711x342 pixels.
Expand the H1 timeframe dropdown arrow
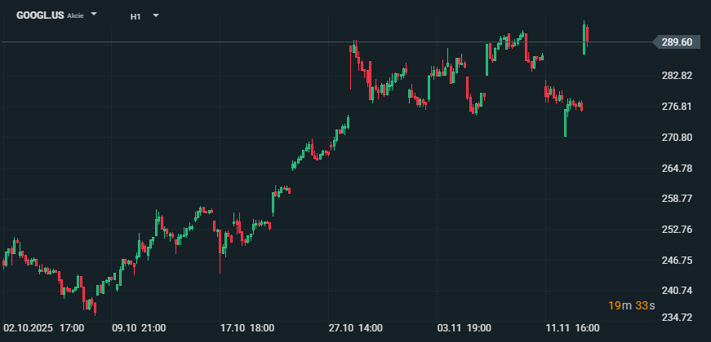tap(156, 15)
